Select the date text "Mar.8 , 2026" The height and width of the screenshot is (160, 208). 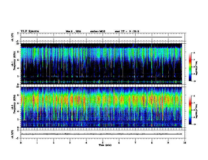click(x=73, y=31)
